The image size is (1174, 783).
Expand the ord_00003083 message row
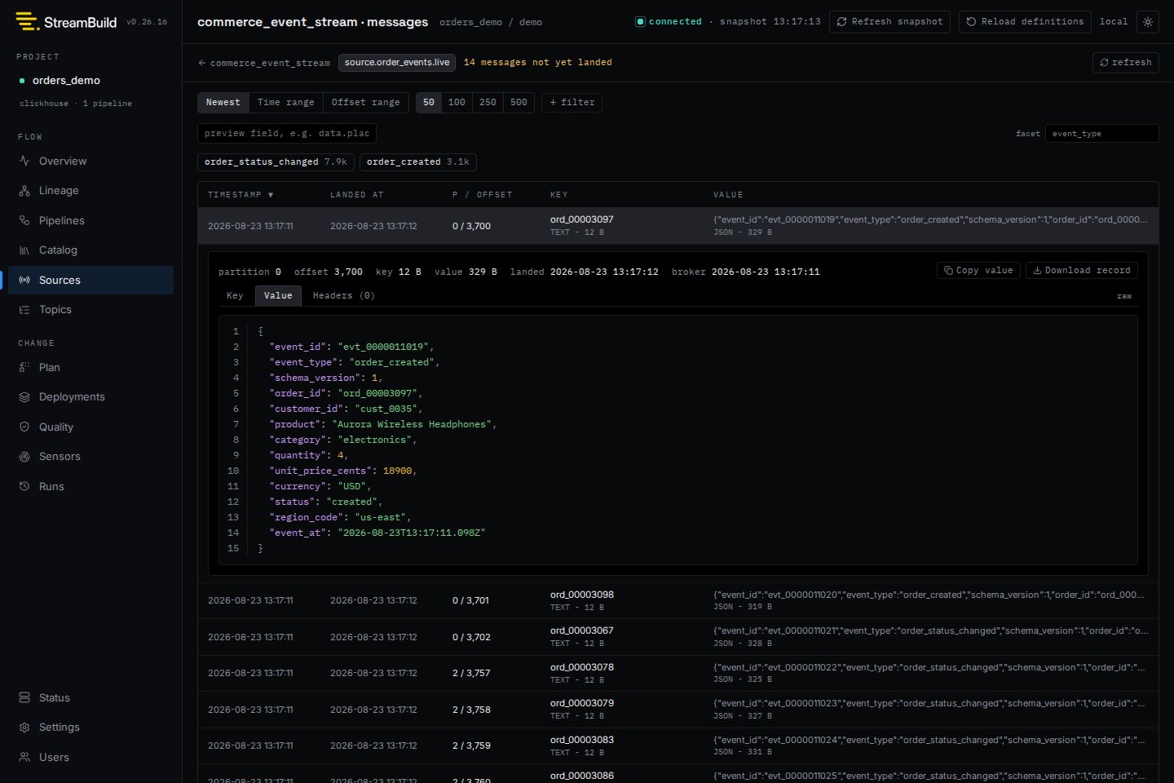tap(677, 745)
